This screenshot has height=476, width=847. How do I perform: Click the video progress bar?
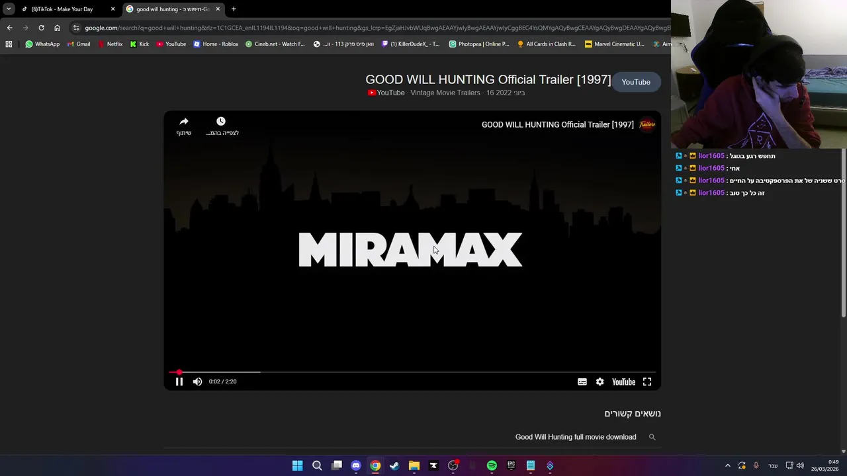(x=412, y=372)
